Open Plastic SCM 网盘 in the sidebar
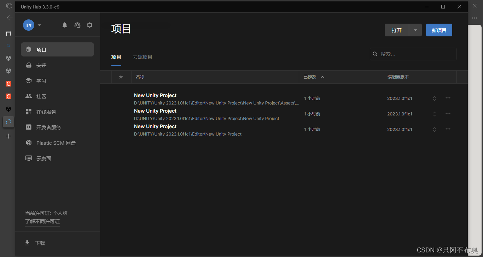The image size is (483, 257). click(x=57, y=143)
